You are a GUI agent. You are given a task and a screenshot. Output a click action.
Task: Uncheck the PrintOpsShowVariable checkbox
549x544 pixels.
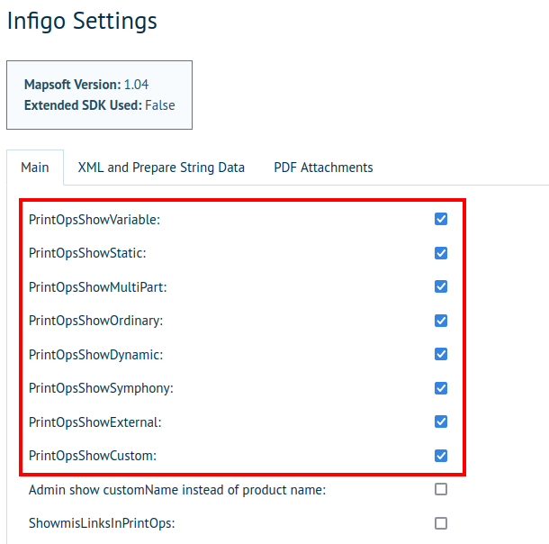[441, 219]
